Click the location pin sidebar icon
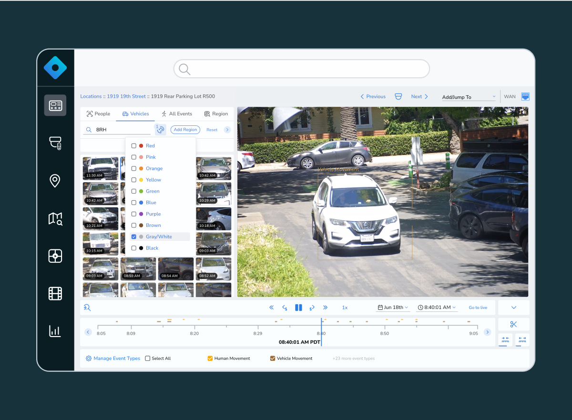572x420 pixels. (x=55, y=181)
